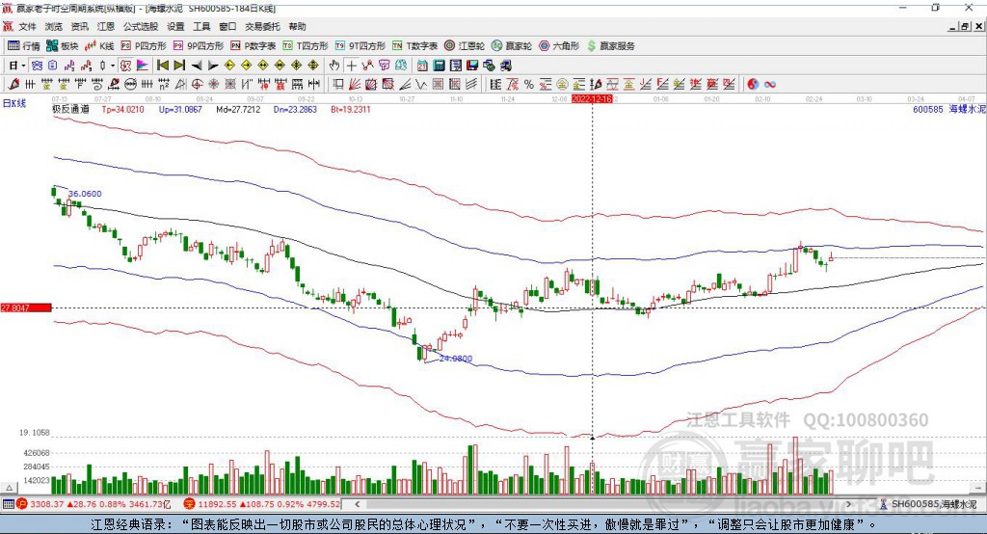Open the P四方形 tool

tap(144, 46)
